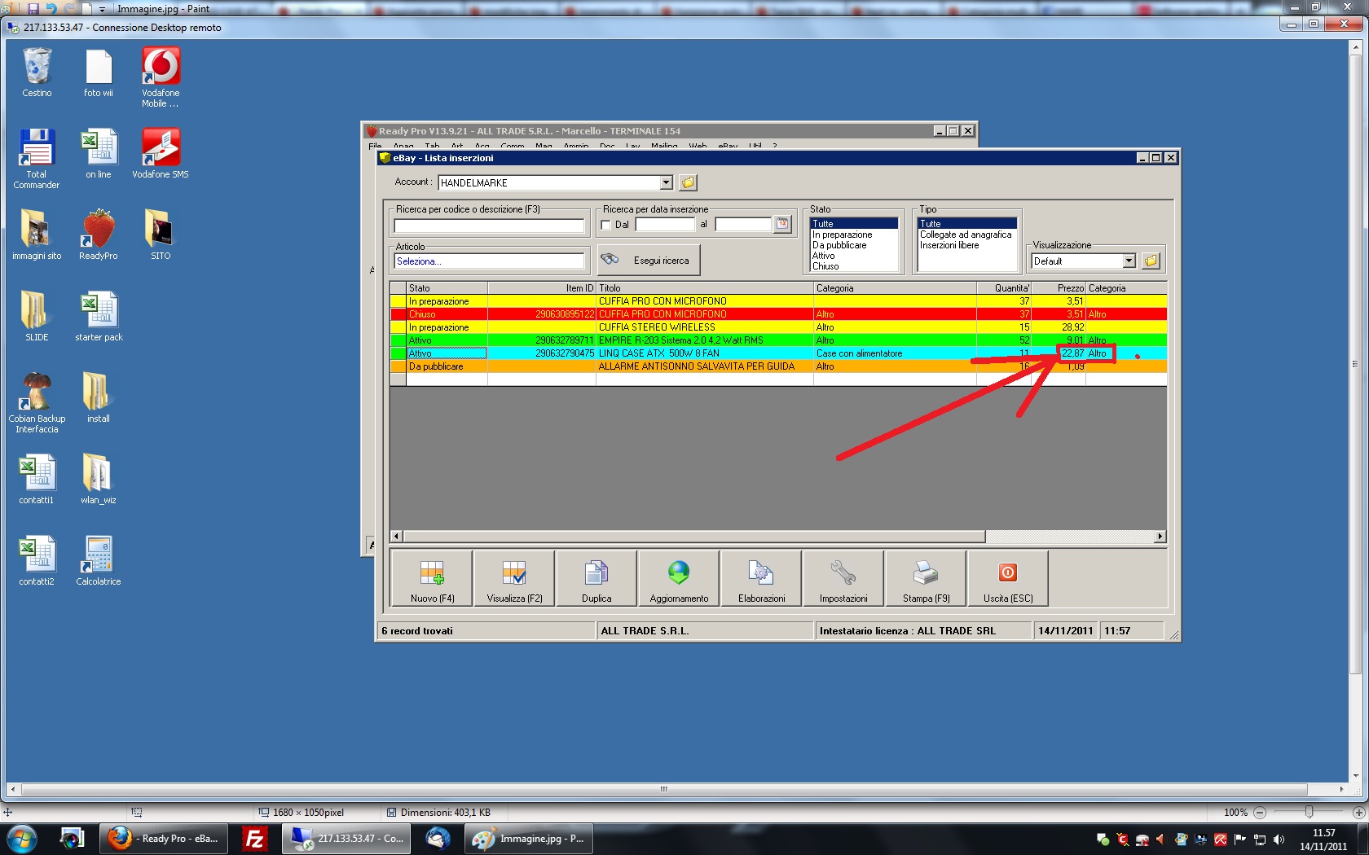This screenshot has width=1369, height=855.
Task: Select the 'starter pack' Excel file icon
Action: (x=99, y=316)
